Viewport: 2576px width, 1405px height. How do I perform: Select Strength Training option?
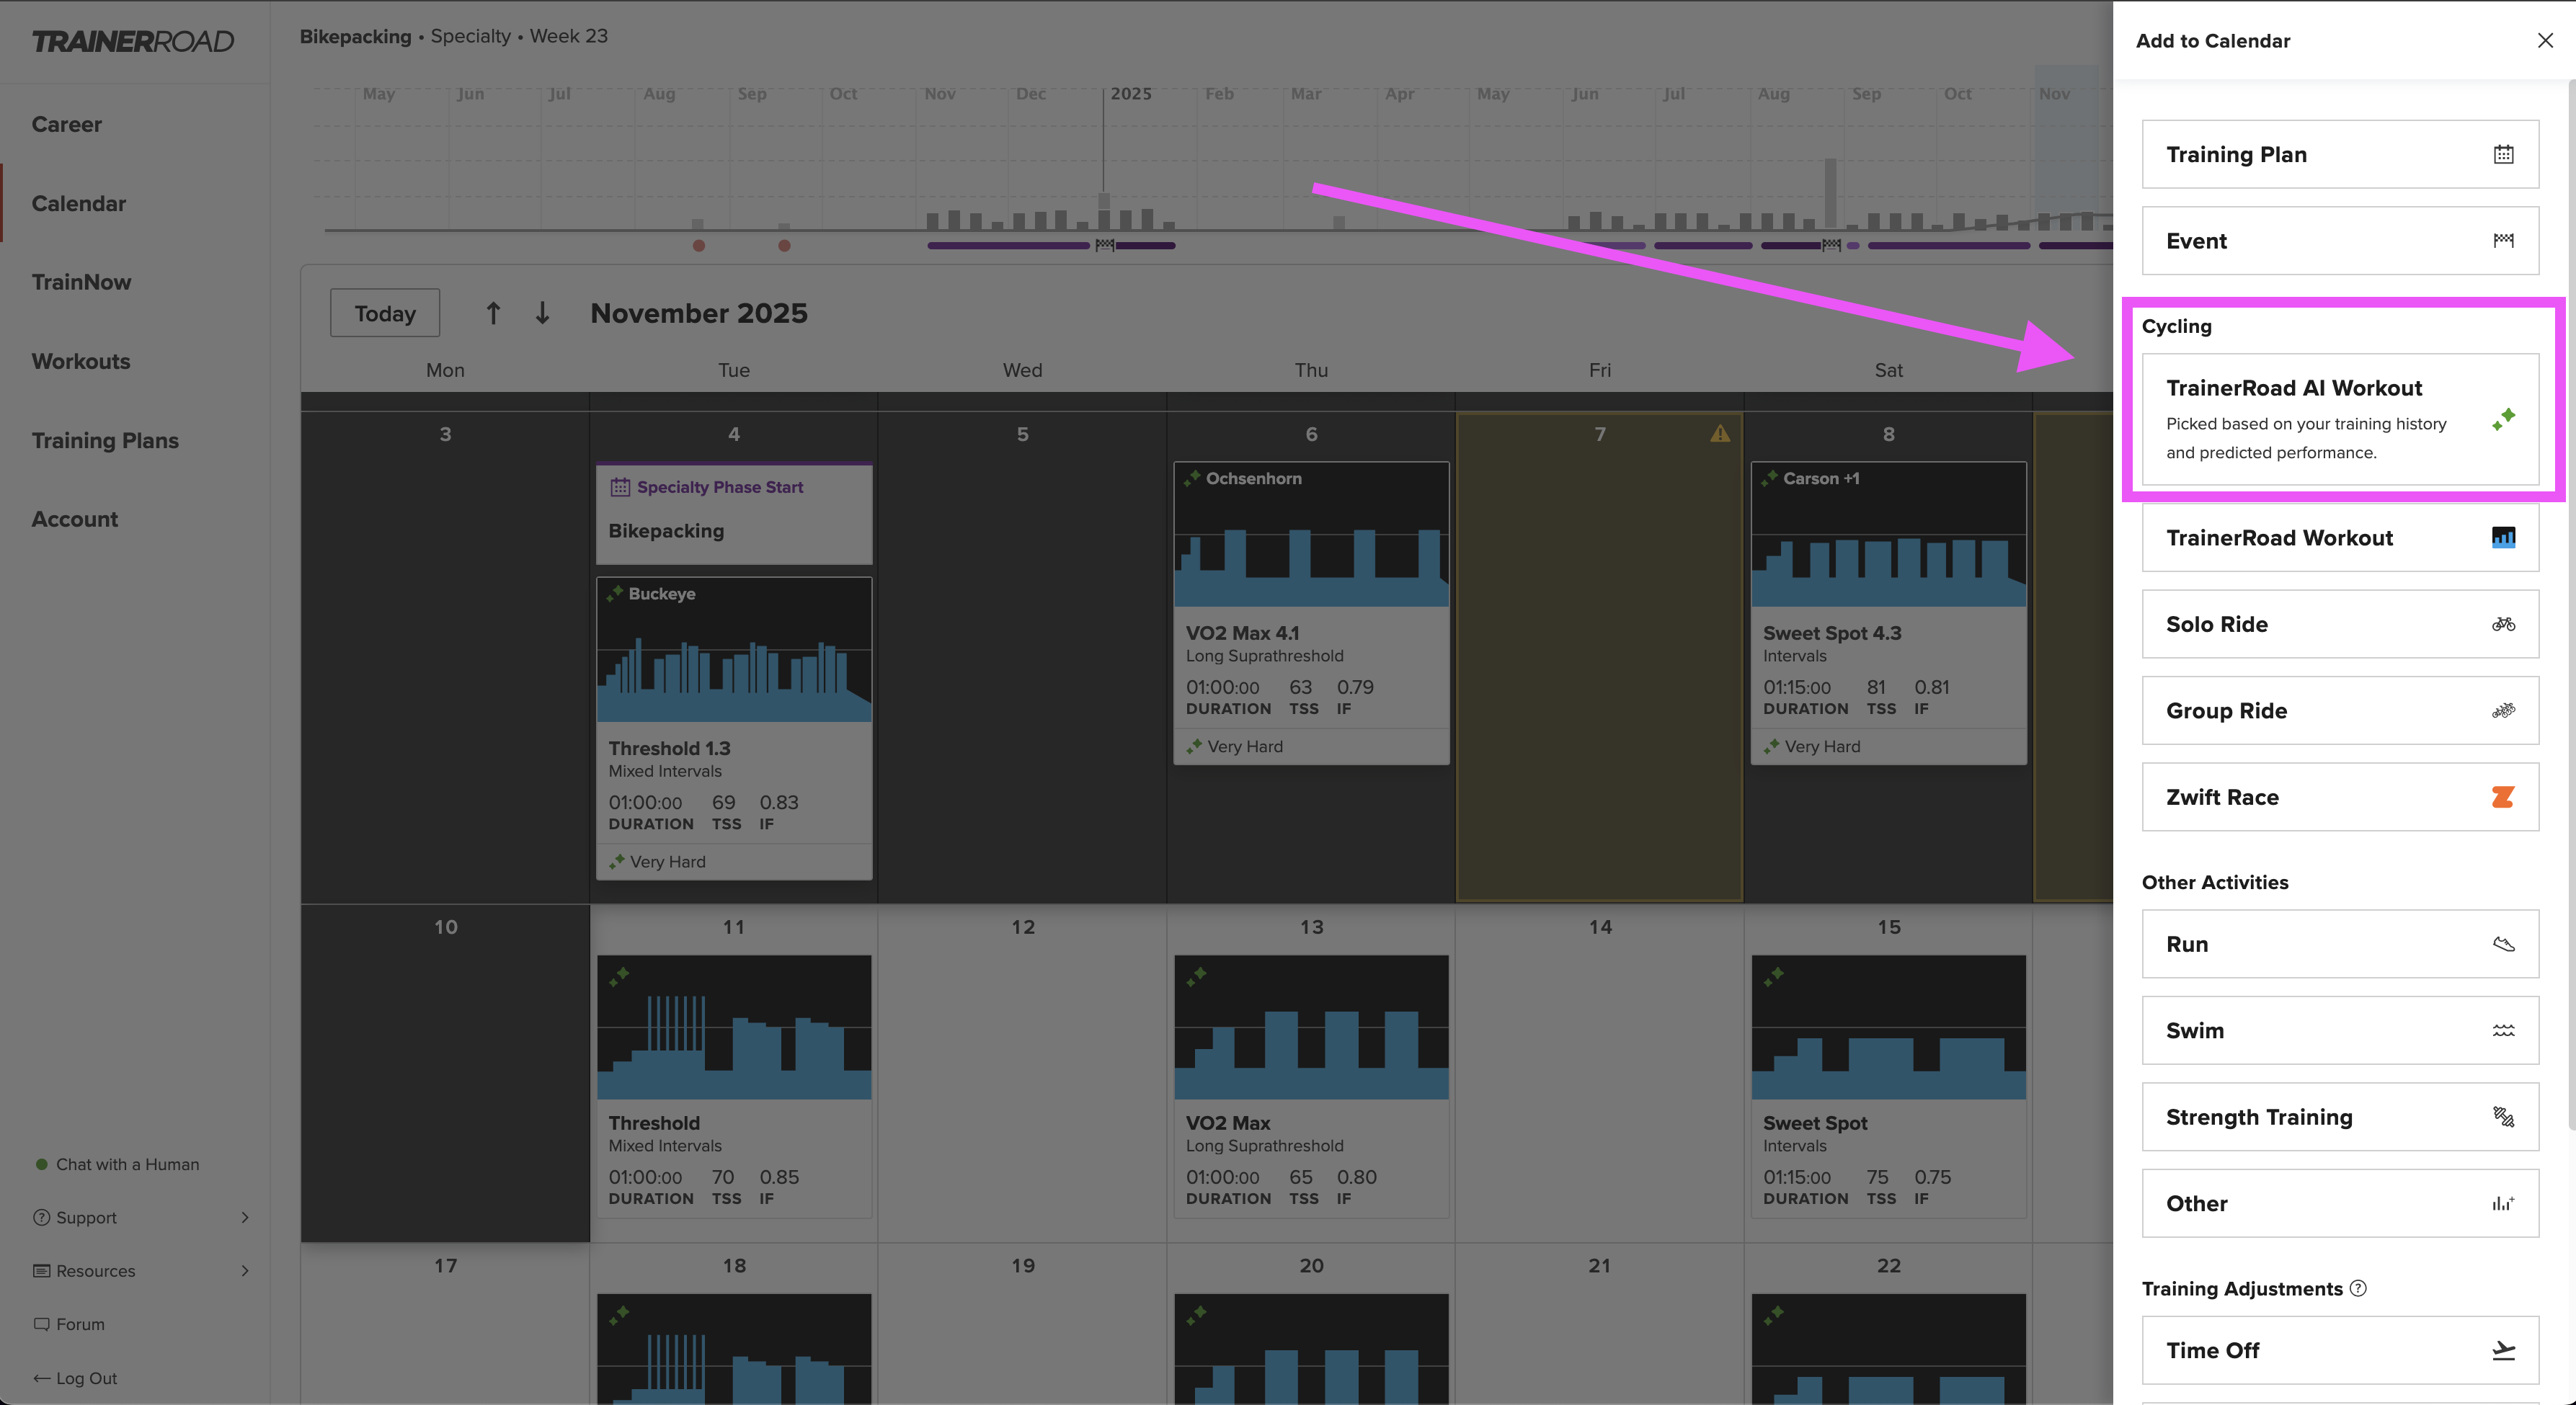(x=2340, y=1117)
